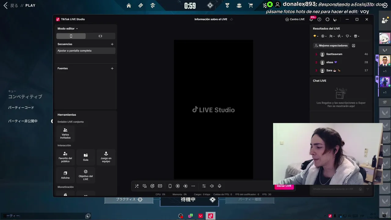Image resolution: width=391 pixels, height=220 pixels.
Task: Open Objetivo del LIVE tool
Action: click(86, 175)
